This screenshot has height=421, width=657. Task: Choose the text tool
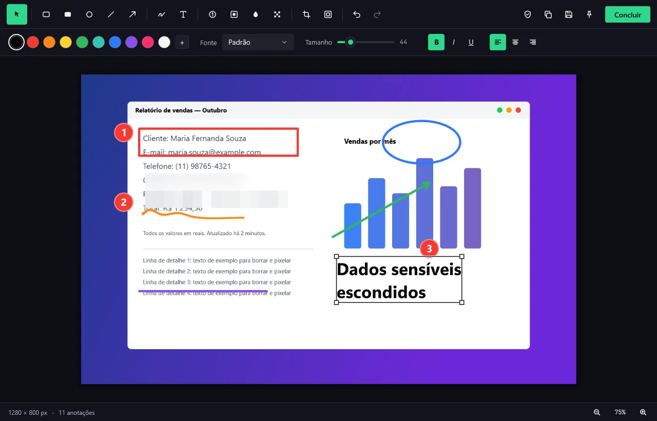[x=183, y=14]
